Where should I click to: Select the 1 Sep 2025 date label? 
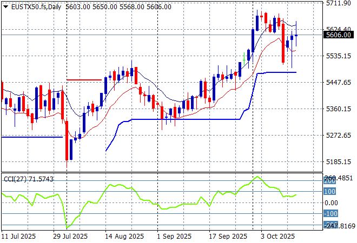click(x=173, y=236)
